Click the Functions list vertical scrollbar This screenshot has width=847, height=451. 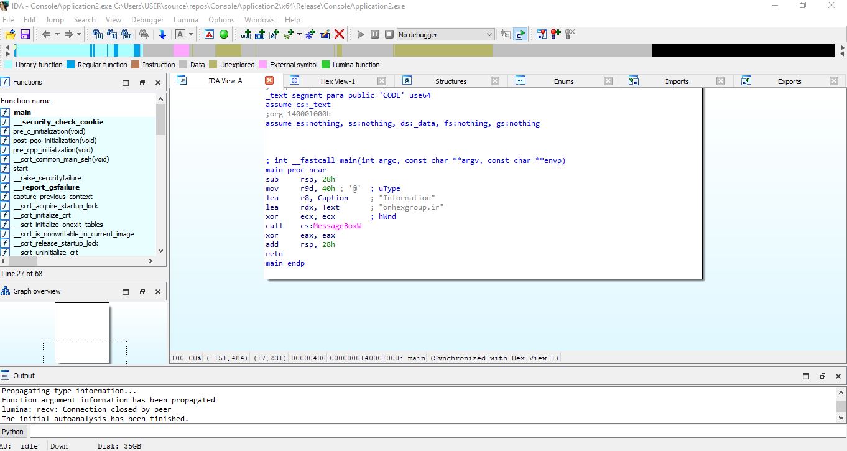(161, 174)
